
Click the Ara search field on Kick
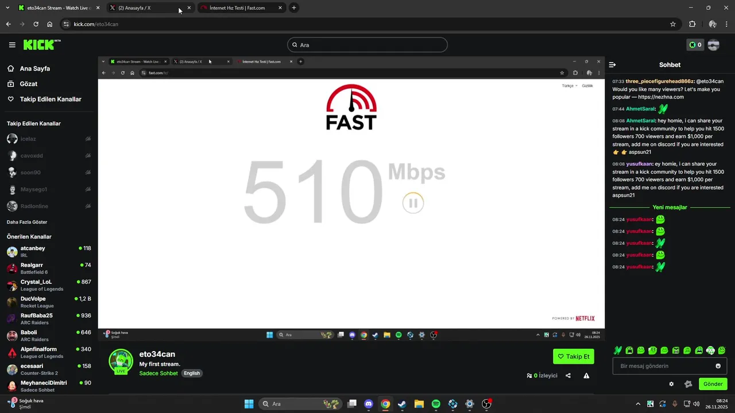pos(367,45)
